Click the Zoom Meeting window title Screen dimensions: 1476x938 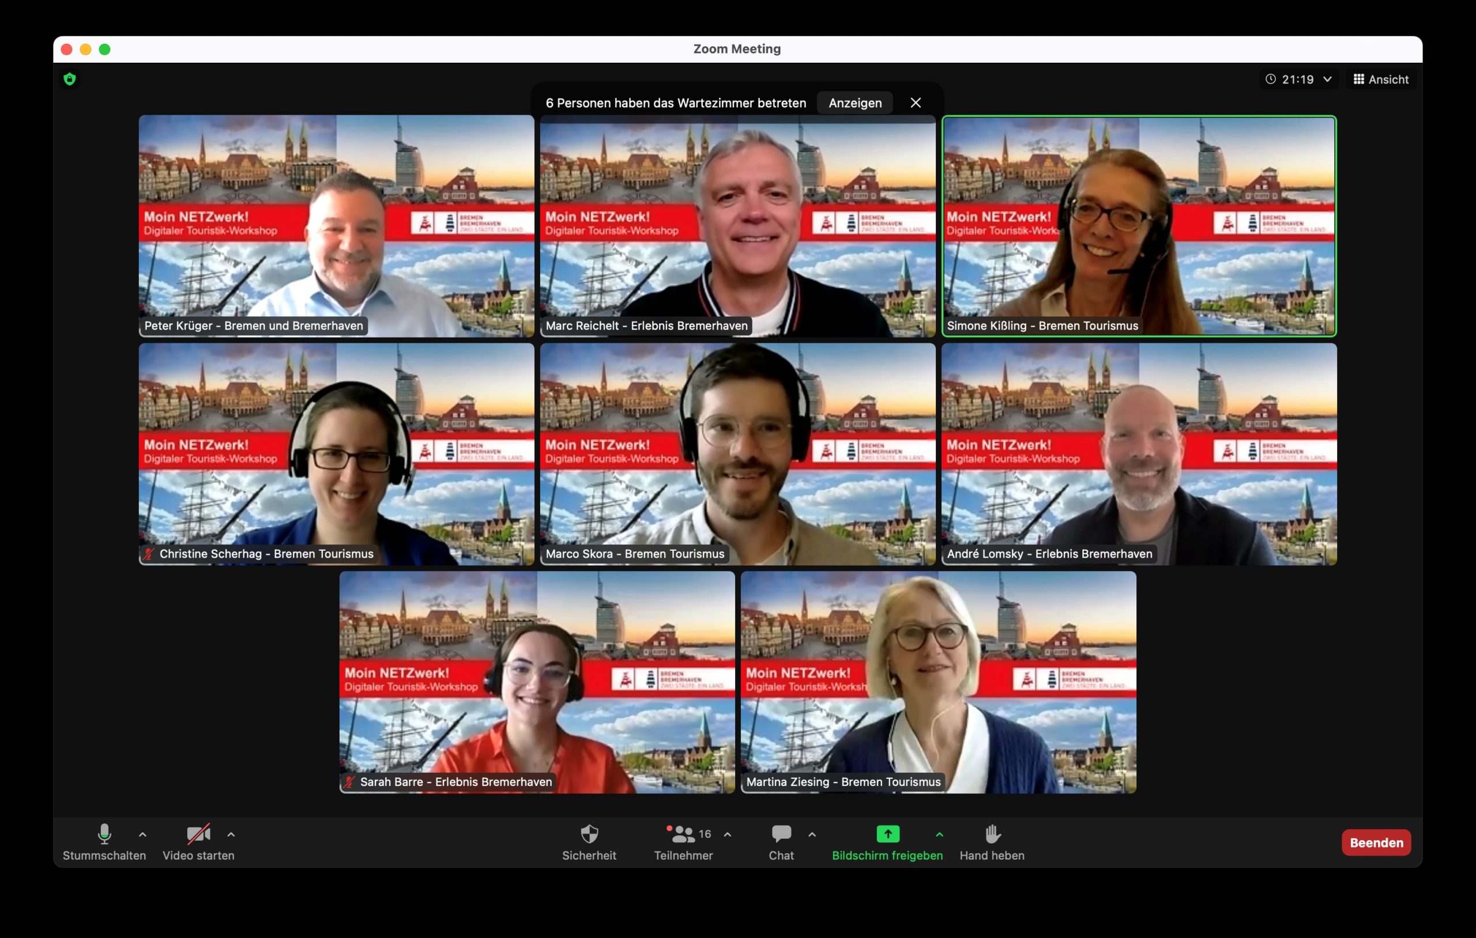point(737,49)
